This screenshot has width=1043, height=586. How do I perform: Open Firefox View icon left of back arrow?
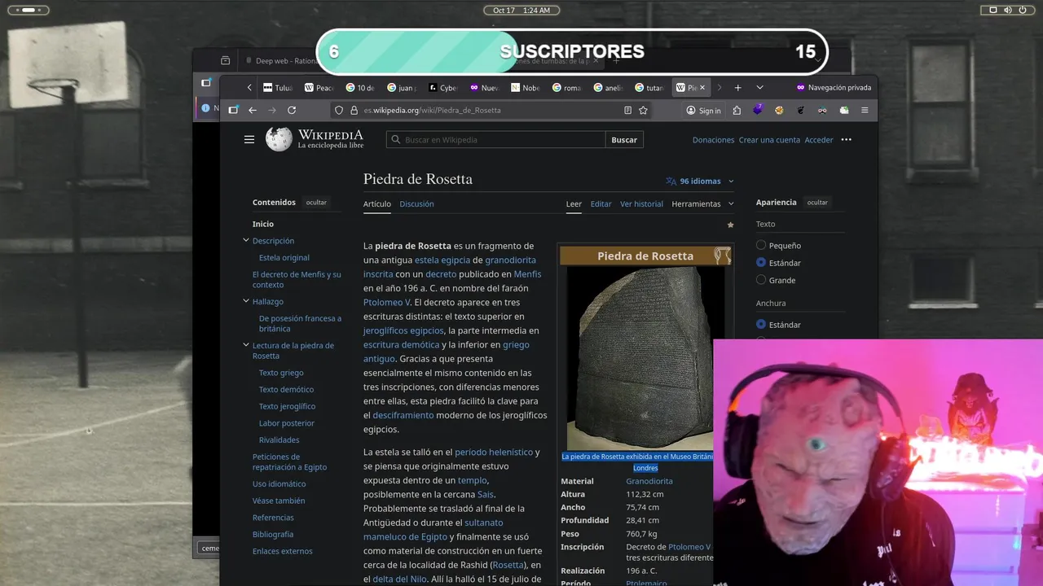[x=233, y=110]
